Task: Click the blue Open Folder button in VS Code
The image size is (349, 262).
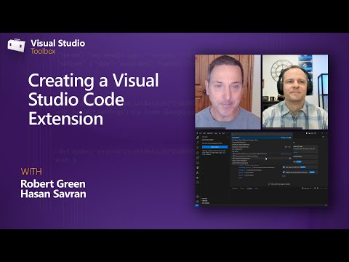Action: pos(215,147)
